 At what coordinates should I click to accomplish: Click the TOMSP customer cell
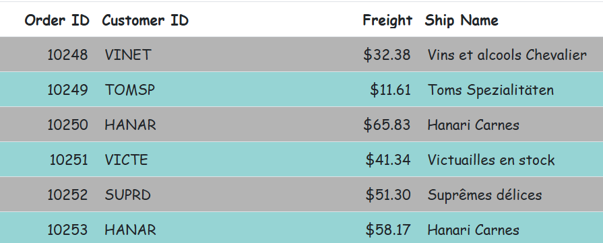click(129, 90)
